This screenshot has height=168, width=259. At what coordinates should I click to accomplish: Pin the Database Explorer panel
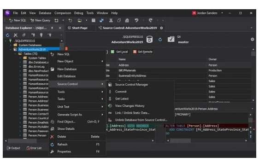[52, 28]
